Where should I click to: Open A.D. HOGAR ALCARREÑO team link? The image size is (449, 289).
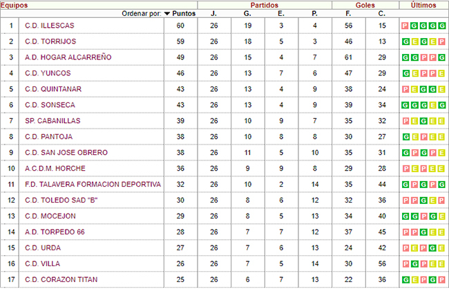(68, 57)
